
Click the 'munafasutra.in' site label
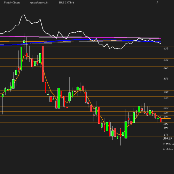(x=39, y=2)
